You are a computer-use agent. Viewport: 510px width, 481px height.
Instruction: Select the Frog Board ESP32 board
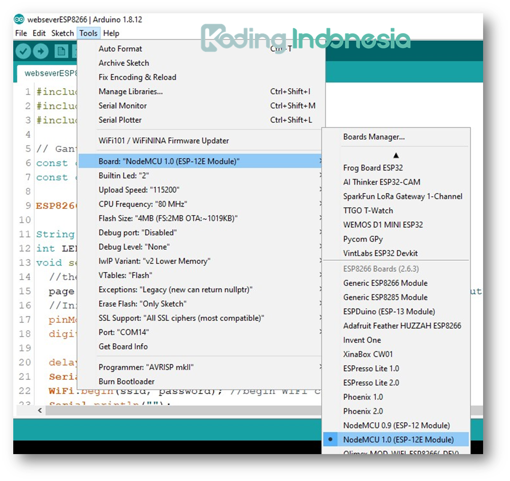[x=396, y=168]
